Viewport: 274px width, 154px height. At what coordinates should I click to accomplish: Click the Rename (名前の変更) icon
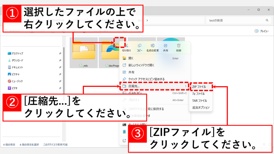point(153,46)
